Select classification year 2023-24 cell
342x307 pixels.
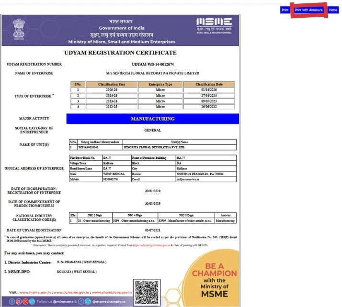112,101
